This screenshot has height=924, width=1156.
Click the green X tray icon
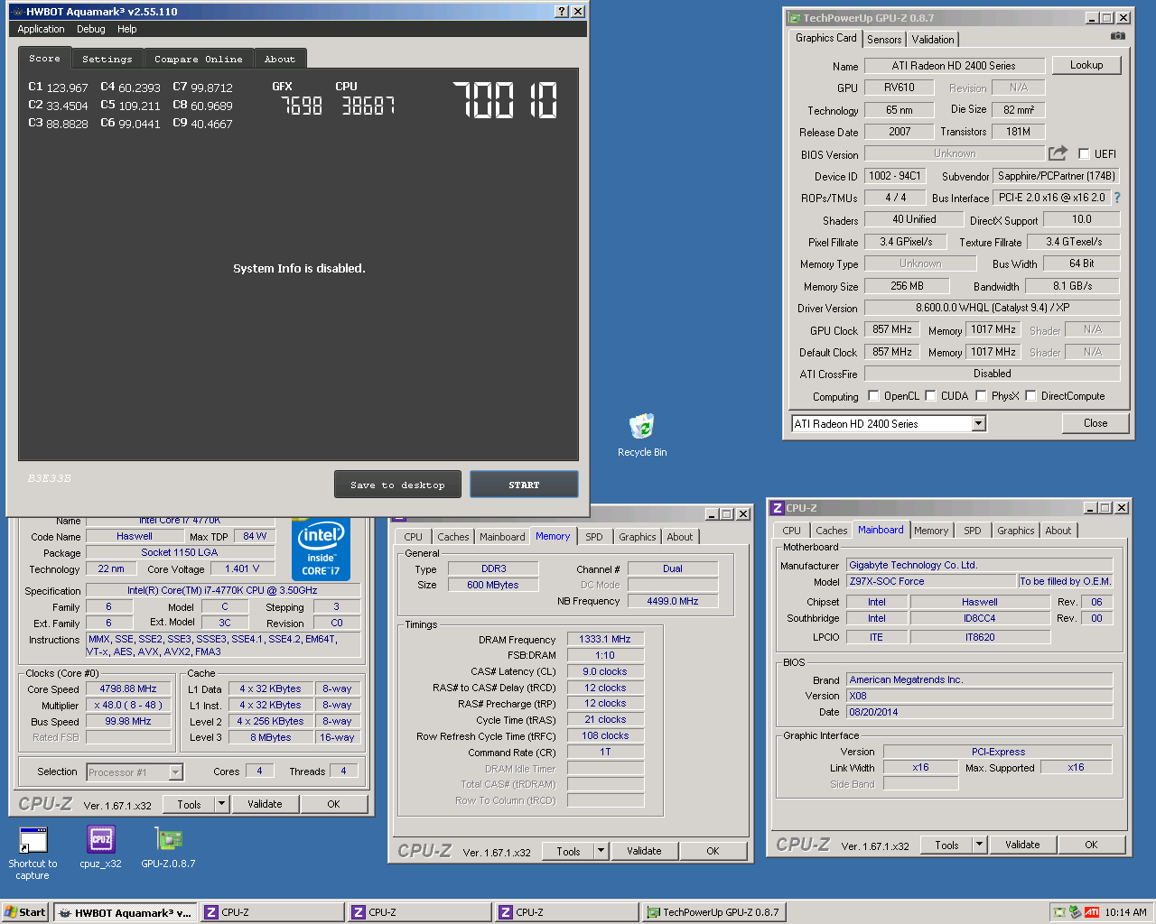(x=1059, y=912)
